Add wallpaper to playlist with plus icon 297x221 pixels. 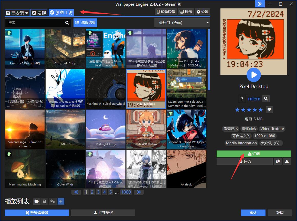(61, 201)
